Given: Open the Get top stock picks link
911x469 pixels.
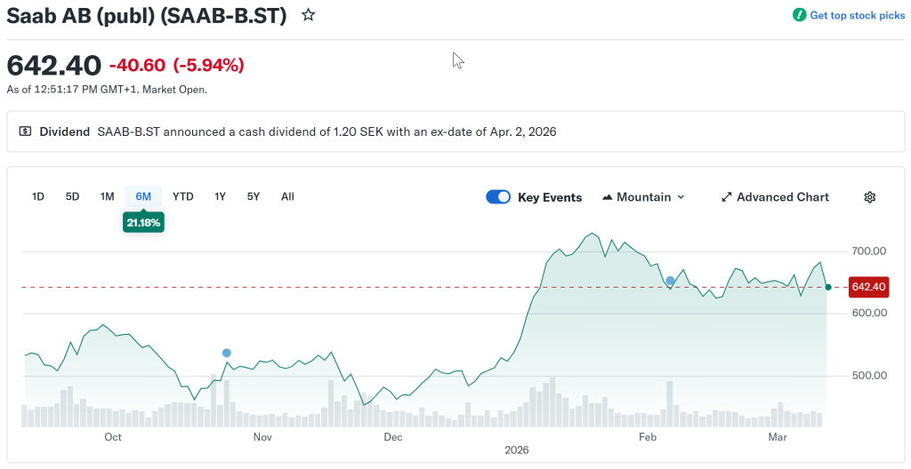Looking at the screenshot, I should (857, 15).
